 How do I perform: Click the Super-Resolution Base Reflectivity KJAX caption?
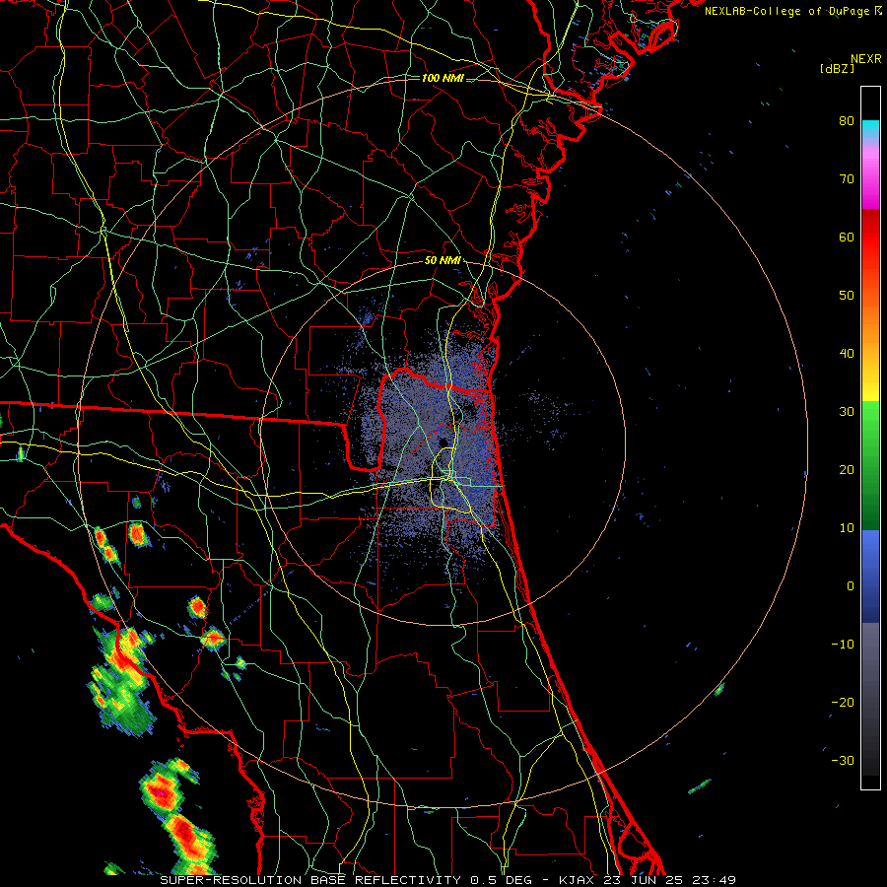pos(447,880)
